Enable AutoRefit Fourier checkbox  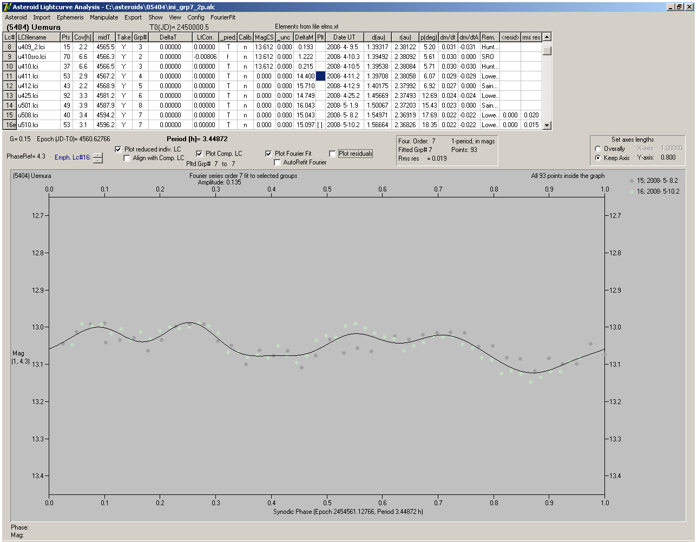[x=277, y=162]
